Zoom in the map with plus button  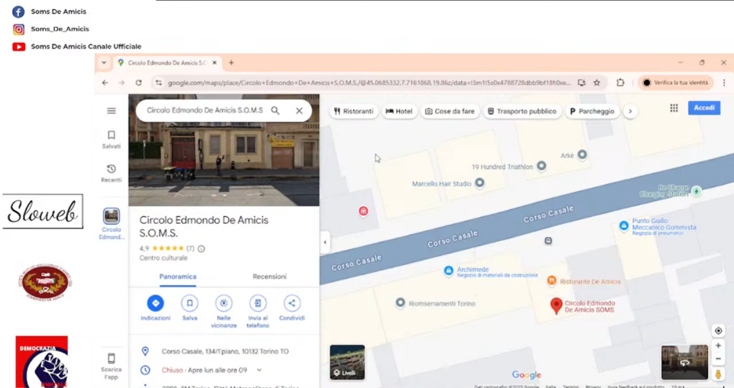[718, 346]
